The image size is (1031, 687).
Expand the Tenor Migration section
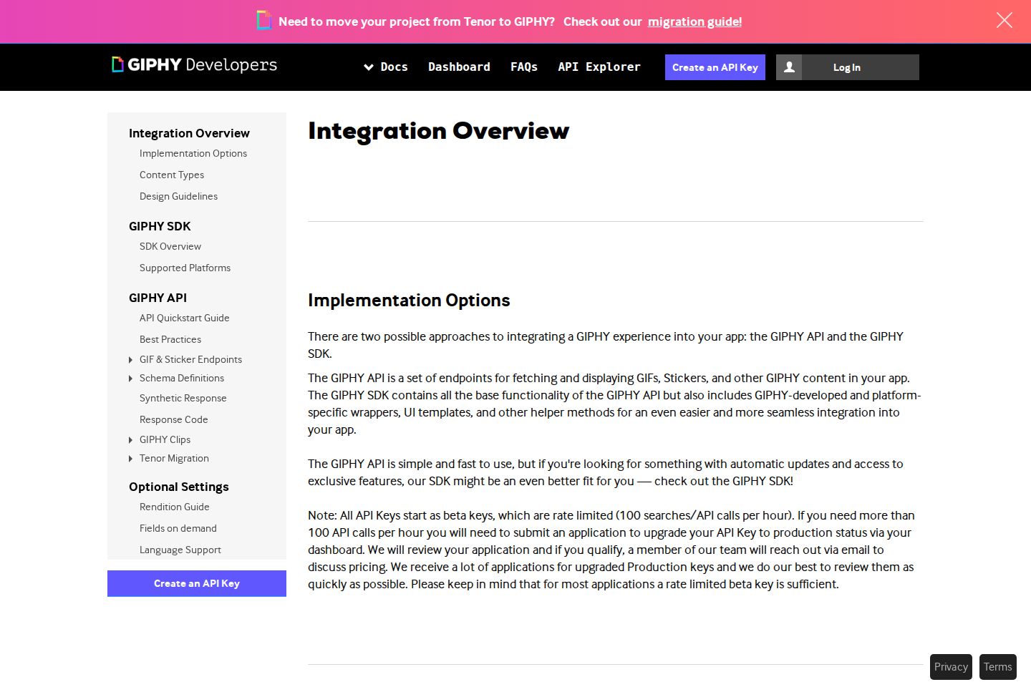(131, 458)
